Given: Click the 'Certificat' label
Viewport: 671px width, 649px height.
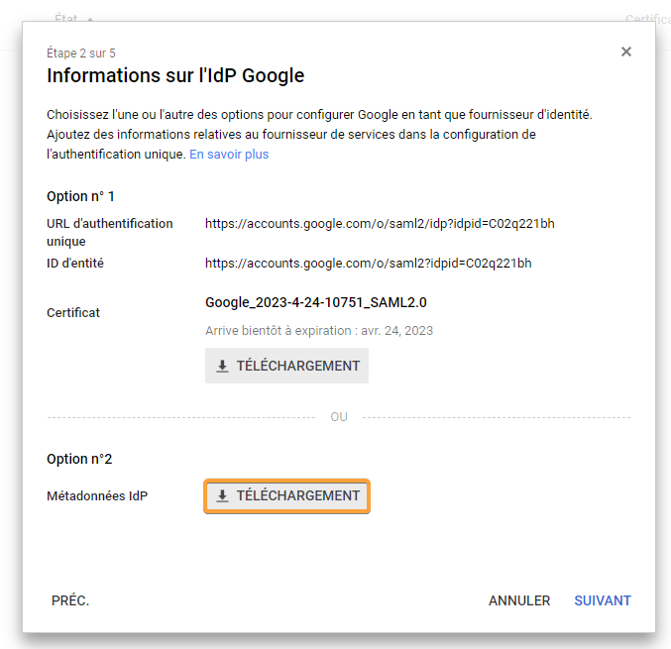Looking at the screenshot, I should pos(73,313).
